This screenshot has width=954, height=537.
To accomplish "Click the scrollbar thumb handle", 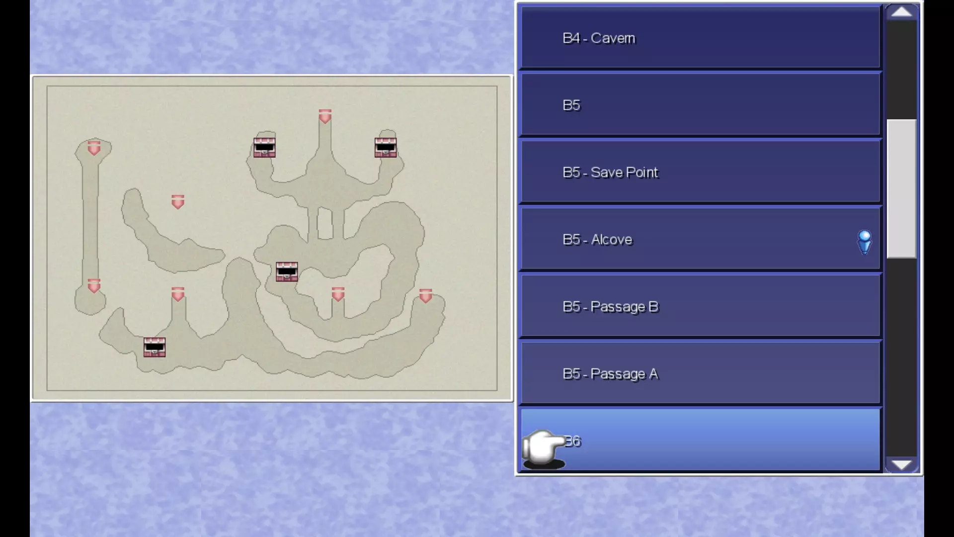I will [x=901, y=189].
